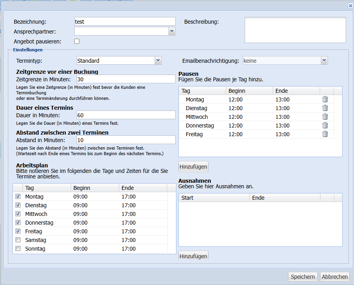The width and height of the screenshot is (354, 285).
Task: Close the dialog with the X icon
Action: coord(350,6)
